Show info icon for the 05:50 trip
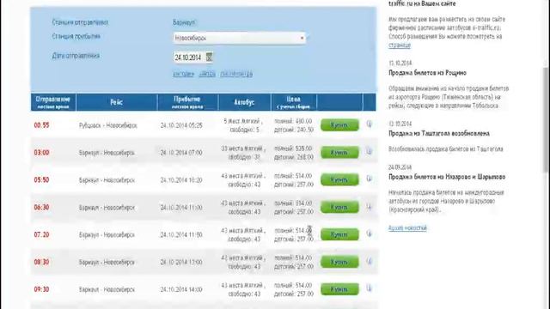This screenshot has height=309, width=550. point(369,179)
